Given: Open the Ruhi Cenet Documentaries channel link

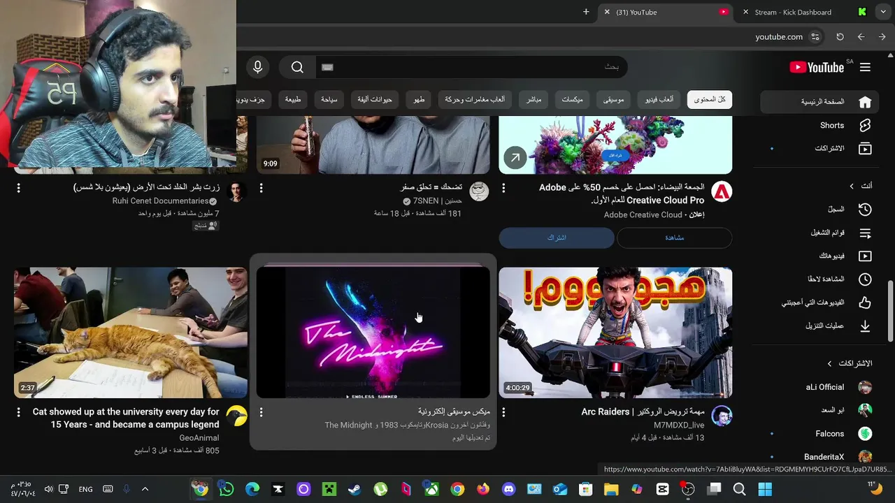Looking at the screenshot, I should pyautogui.click(x=160, y=201).
